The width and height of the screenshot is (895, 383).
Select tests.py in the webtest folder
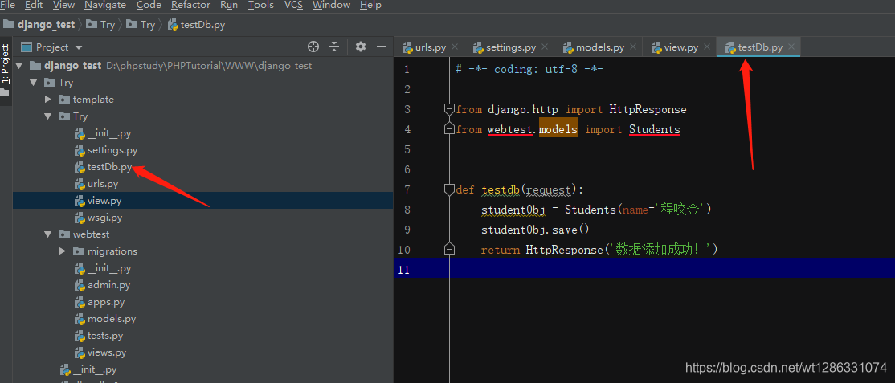click(x=105, y=336)
